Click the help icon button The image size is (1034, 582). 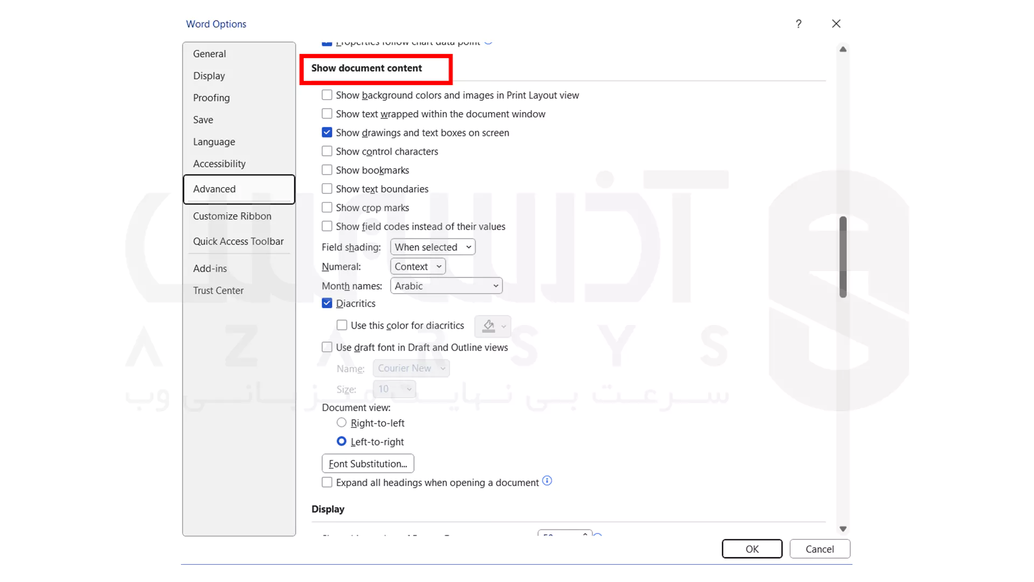(798, 24)
